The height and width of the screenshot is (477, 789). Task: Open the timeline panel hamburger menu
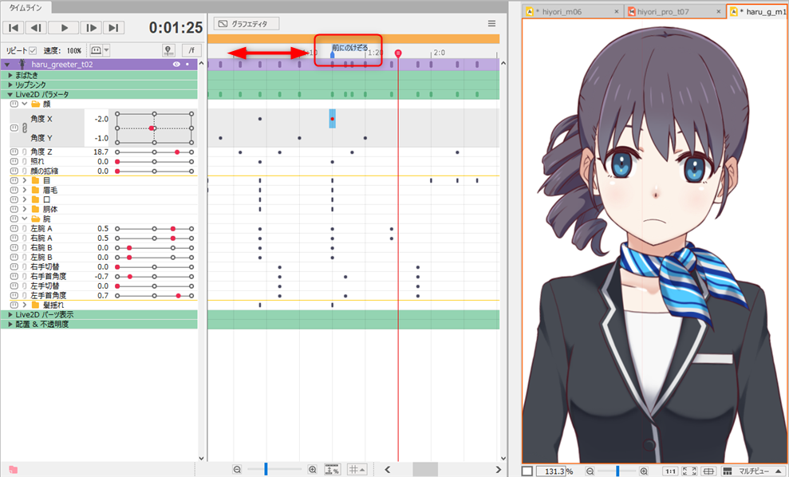click(491, 24)
